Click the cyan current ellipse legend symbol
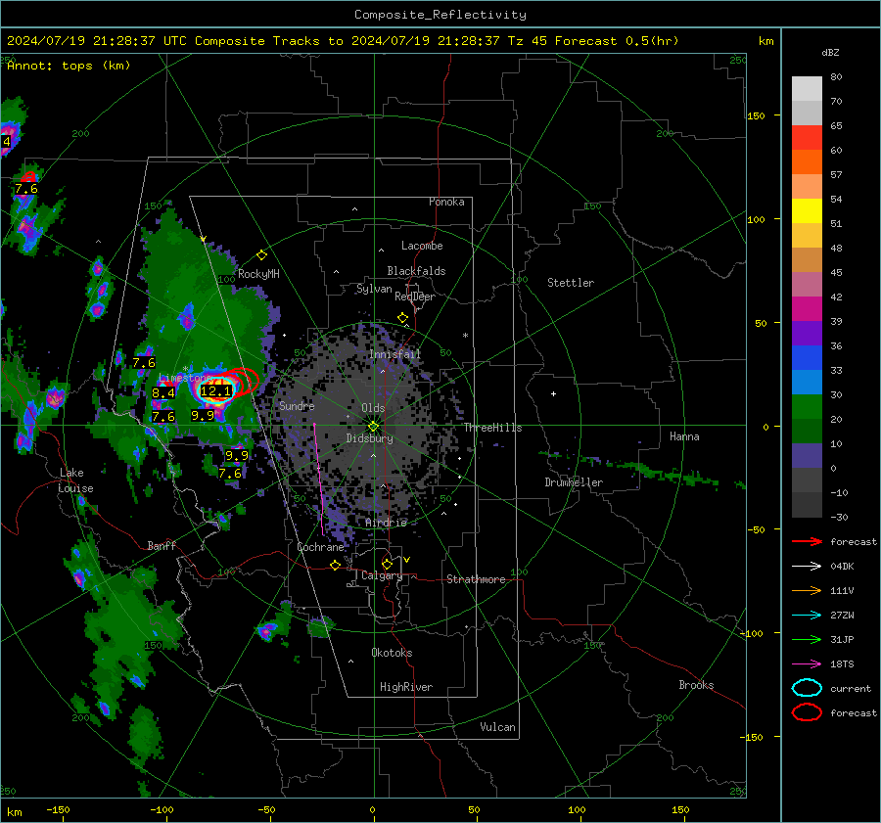881x823 pixels. (807, 688)
